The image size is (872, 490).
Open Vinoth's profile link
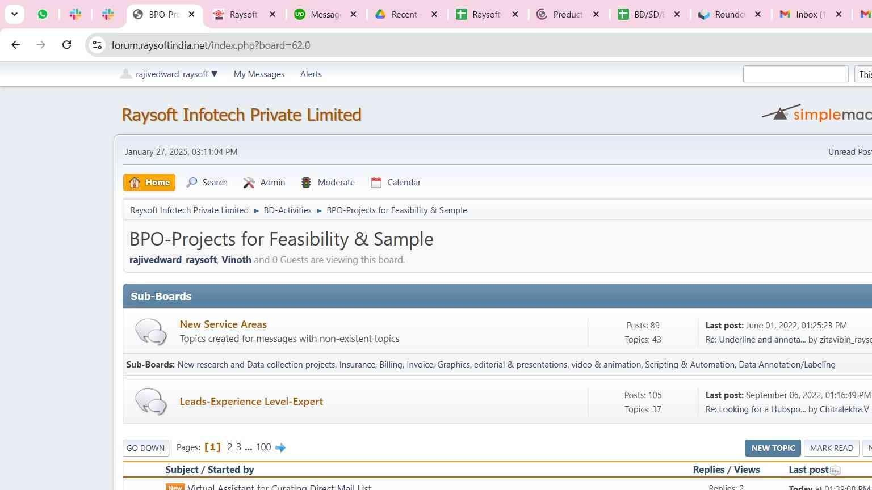point(236,260)
